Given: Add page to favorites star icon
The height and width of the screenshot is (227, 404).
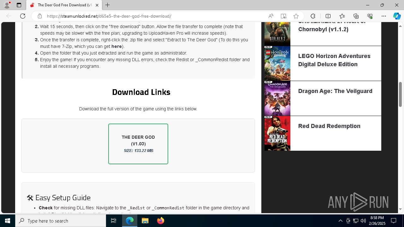Looking at the screenshot, I should [x=296, y=16].
